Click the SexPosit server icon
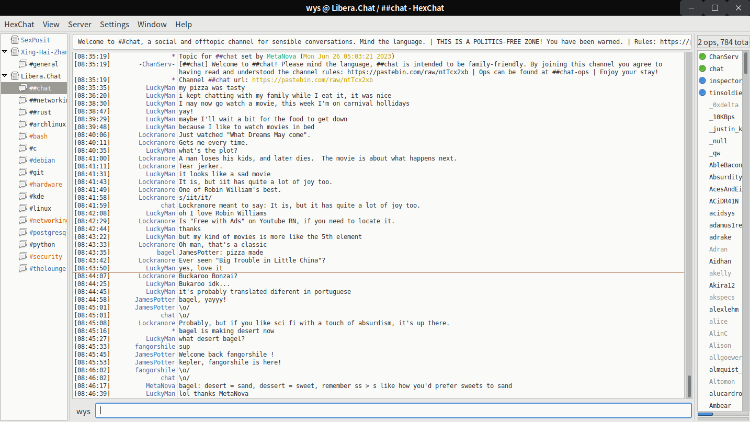Viewport: 750px width, 422px height. (x=15, y=40)
